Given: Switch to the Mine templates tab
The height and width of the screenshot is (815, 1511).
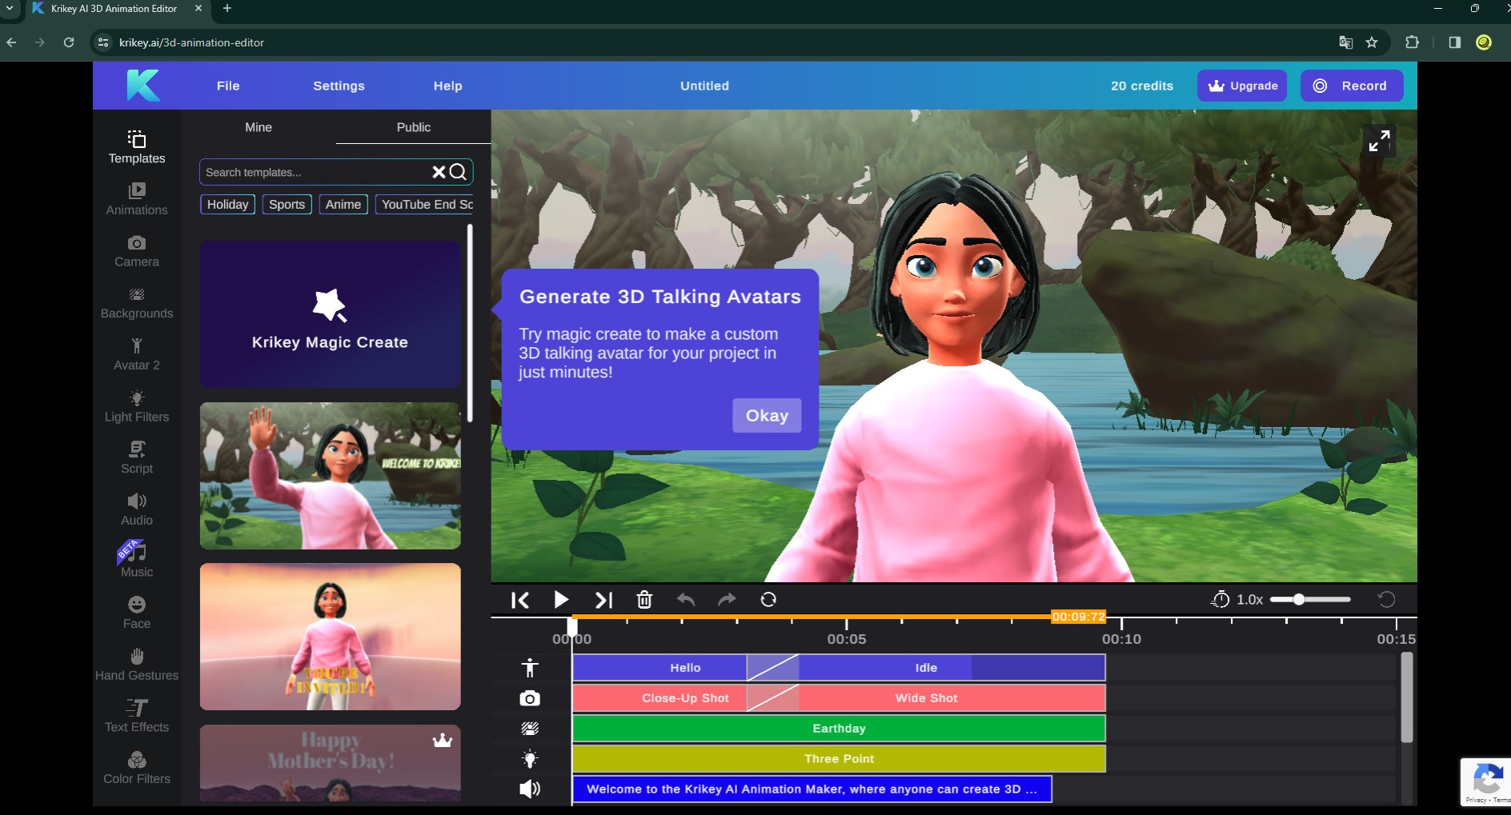Looking at the screenshot, I should point(259,127).
